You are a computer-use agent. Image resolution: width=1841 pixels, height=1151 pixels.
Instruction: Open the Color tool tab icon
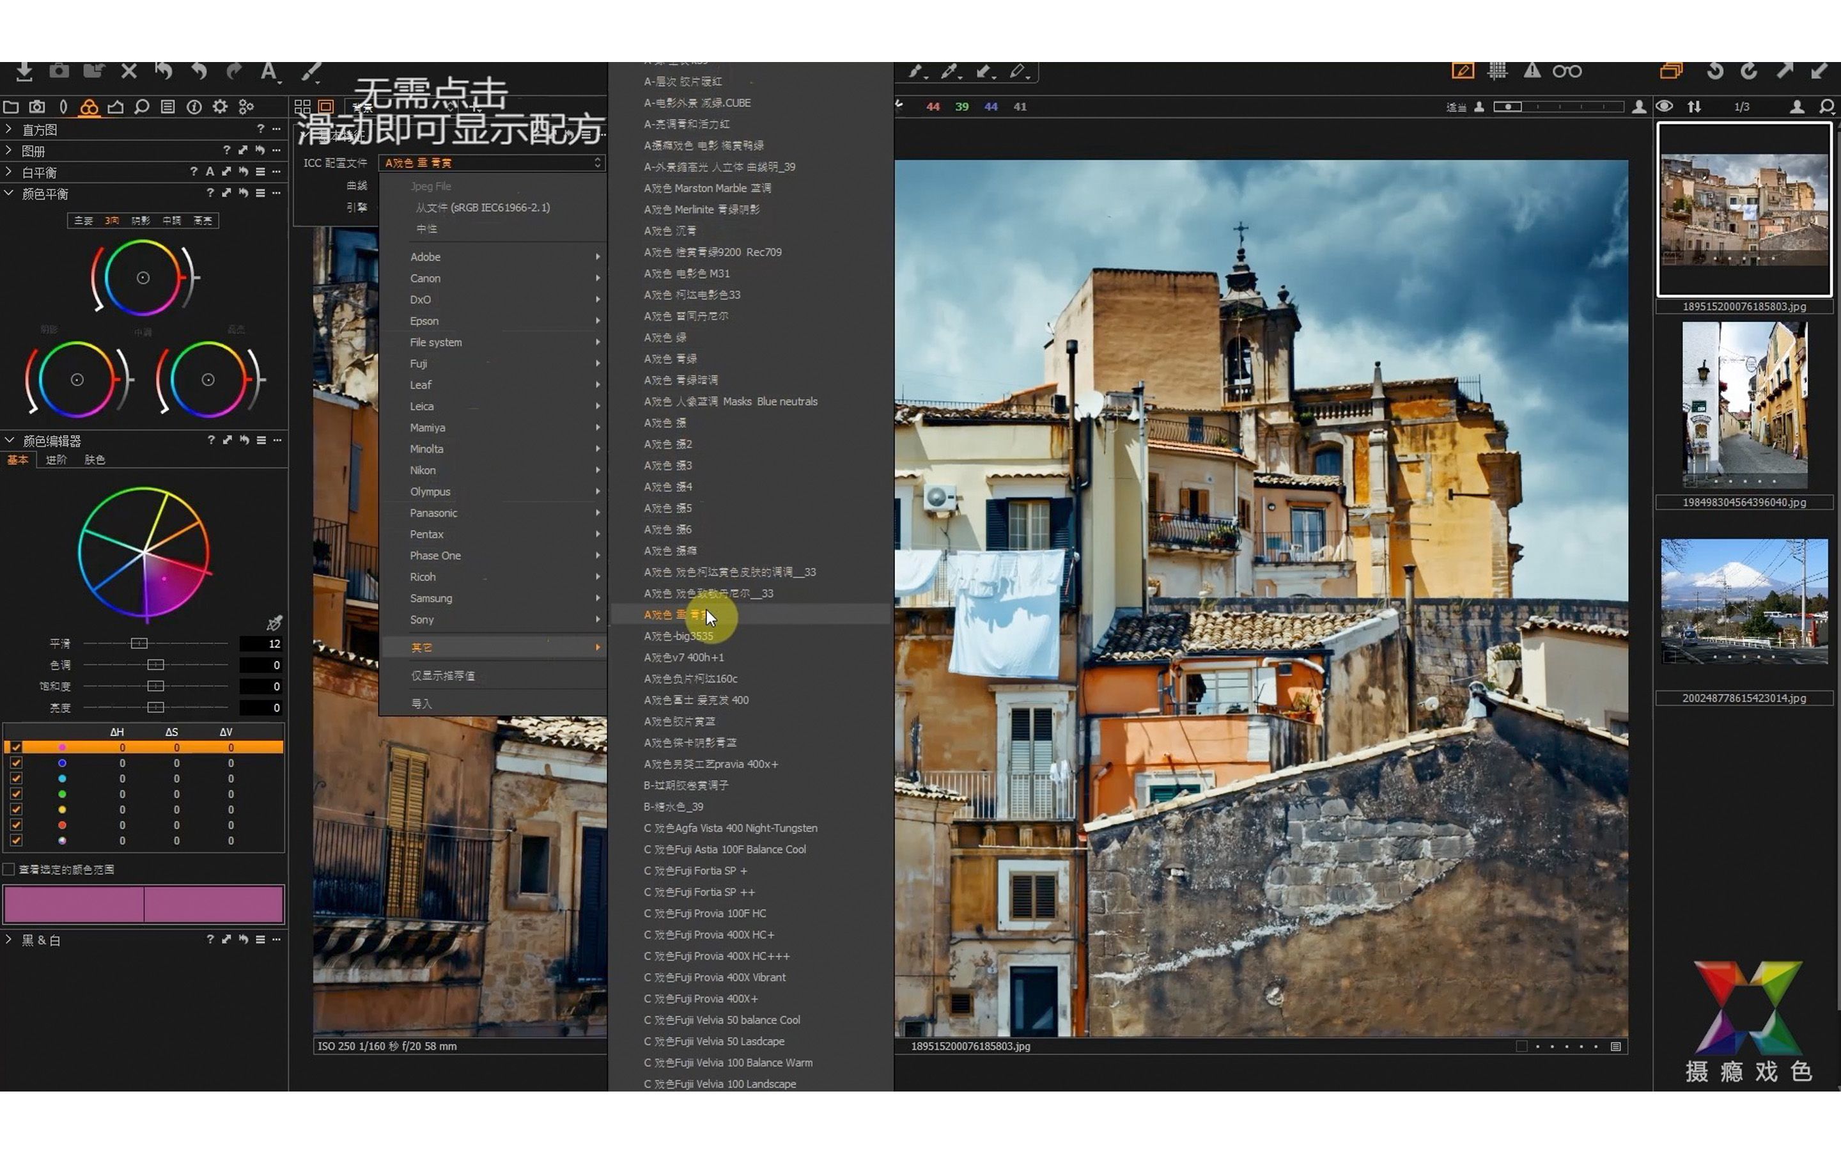coord(89,107)
